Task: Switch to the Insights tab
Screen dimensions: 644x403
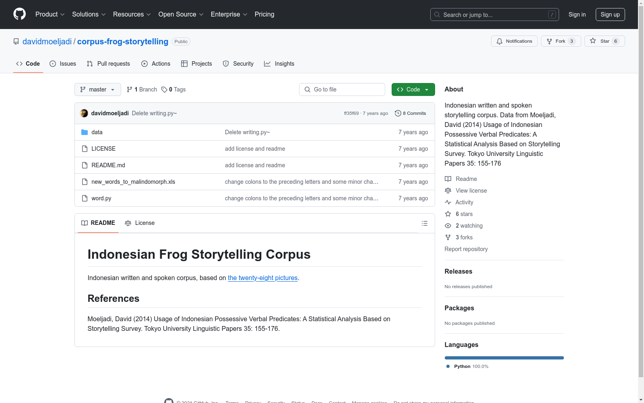Action: click(279, 64)
